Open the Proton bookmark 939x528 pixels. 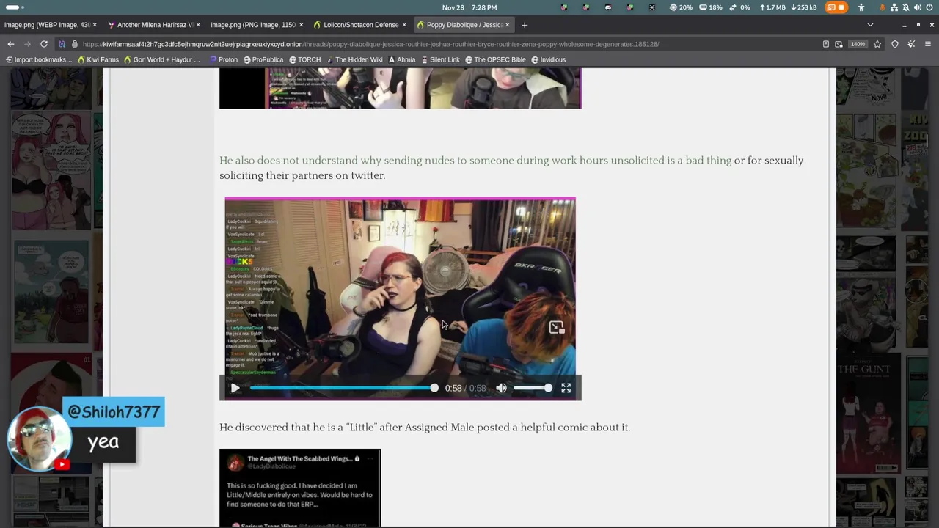(223, 60)
